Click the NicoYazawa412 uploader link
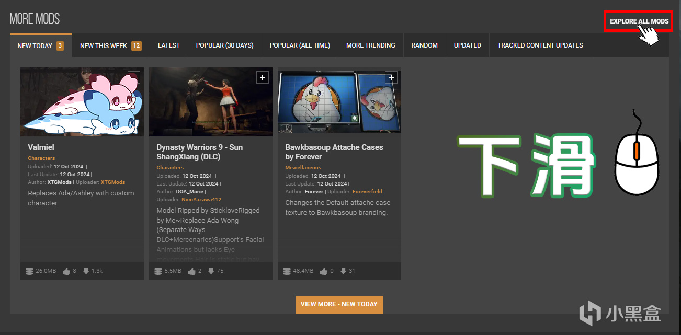 (x=201, y=200)
